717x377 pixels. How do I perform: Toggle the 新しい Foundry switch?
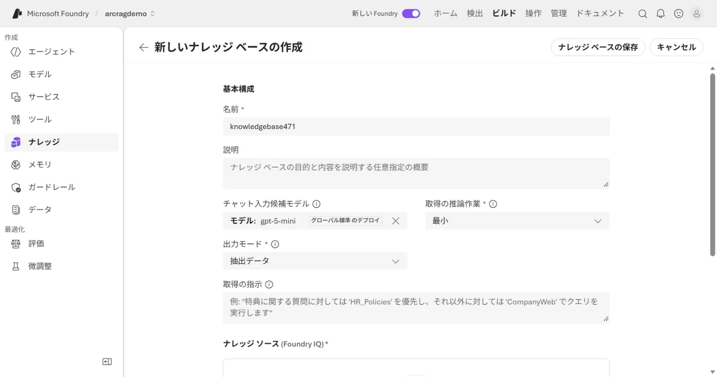(411, 14)
